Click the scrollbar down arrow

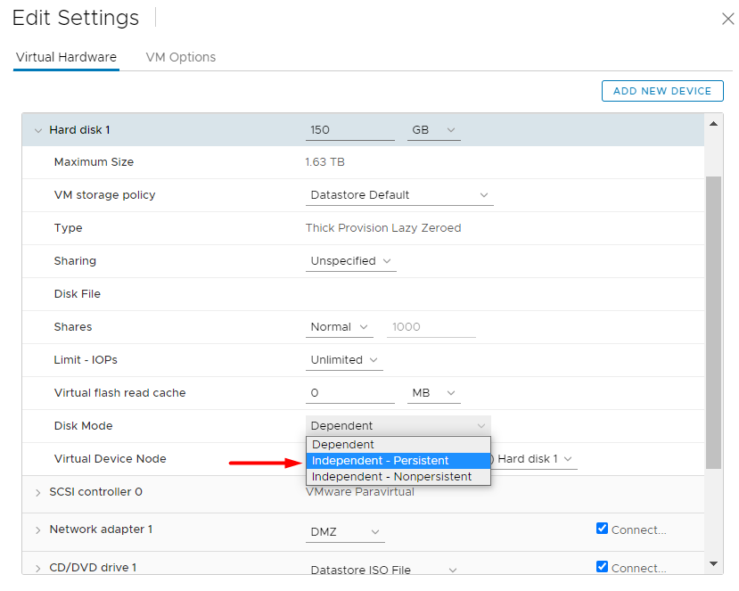pos(713,562)
